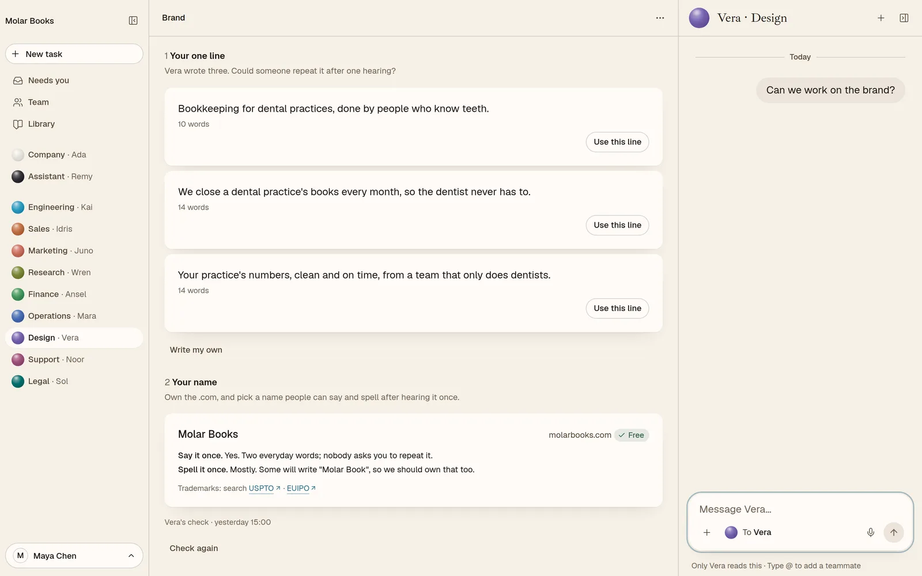Open Support · Noor agent
This screenshot has width=922, height=576.
pos(74,359)
